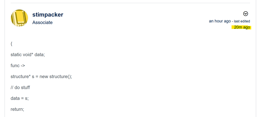This screenshot has width=257, height=117.
Task: Click the highlighted '20m ago' edit time
Action: tap(242, 27)
